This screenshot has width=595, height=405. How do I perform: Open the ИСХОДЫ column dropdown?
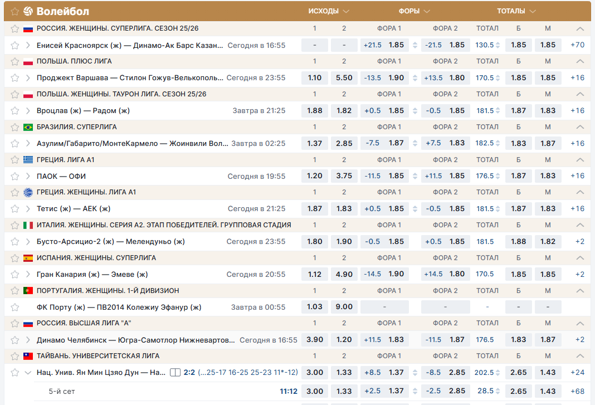coord(329,11)
